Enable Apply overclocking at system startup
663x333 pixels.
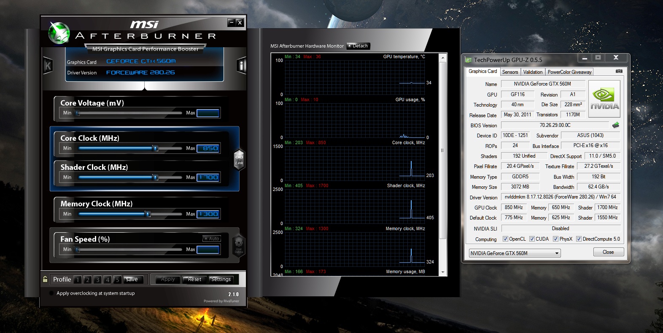point(52,293)
